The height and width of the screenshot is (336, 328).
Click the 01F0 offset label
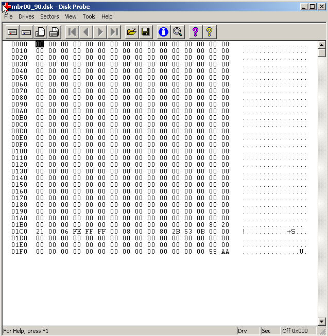[19, 252]
